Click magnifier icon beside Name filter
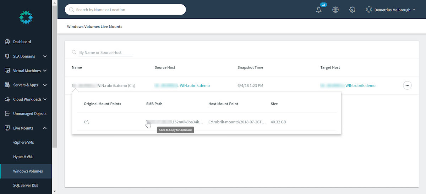The height and width of the screenshot is (194, 426). coord(74,52)
